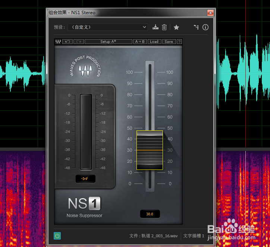Undo last change in NS1 toolbar
Viewport: 270px width, 247px height.
[x=67, y=42]
